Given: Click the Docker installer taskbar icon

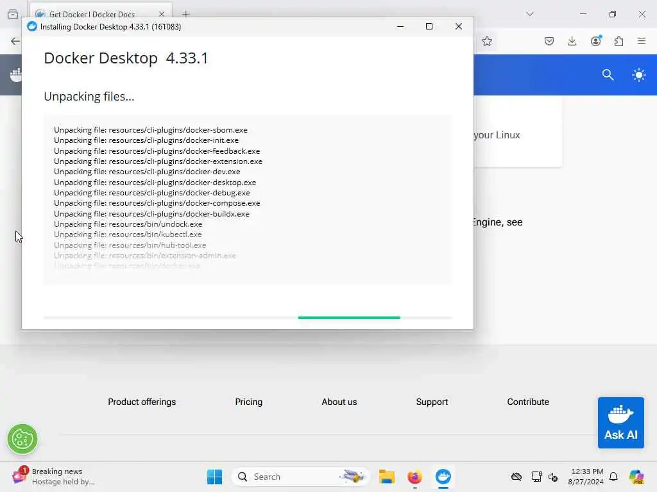Looking at the screenshot, I should pos(443,477).
